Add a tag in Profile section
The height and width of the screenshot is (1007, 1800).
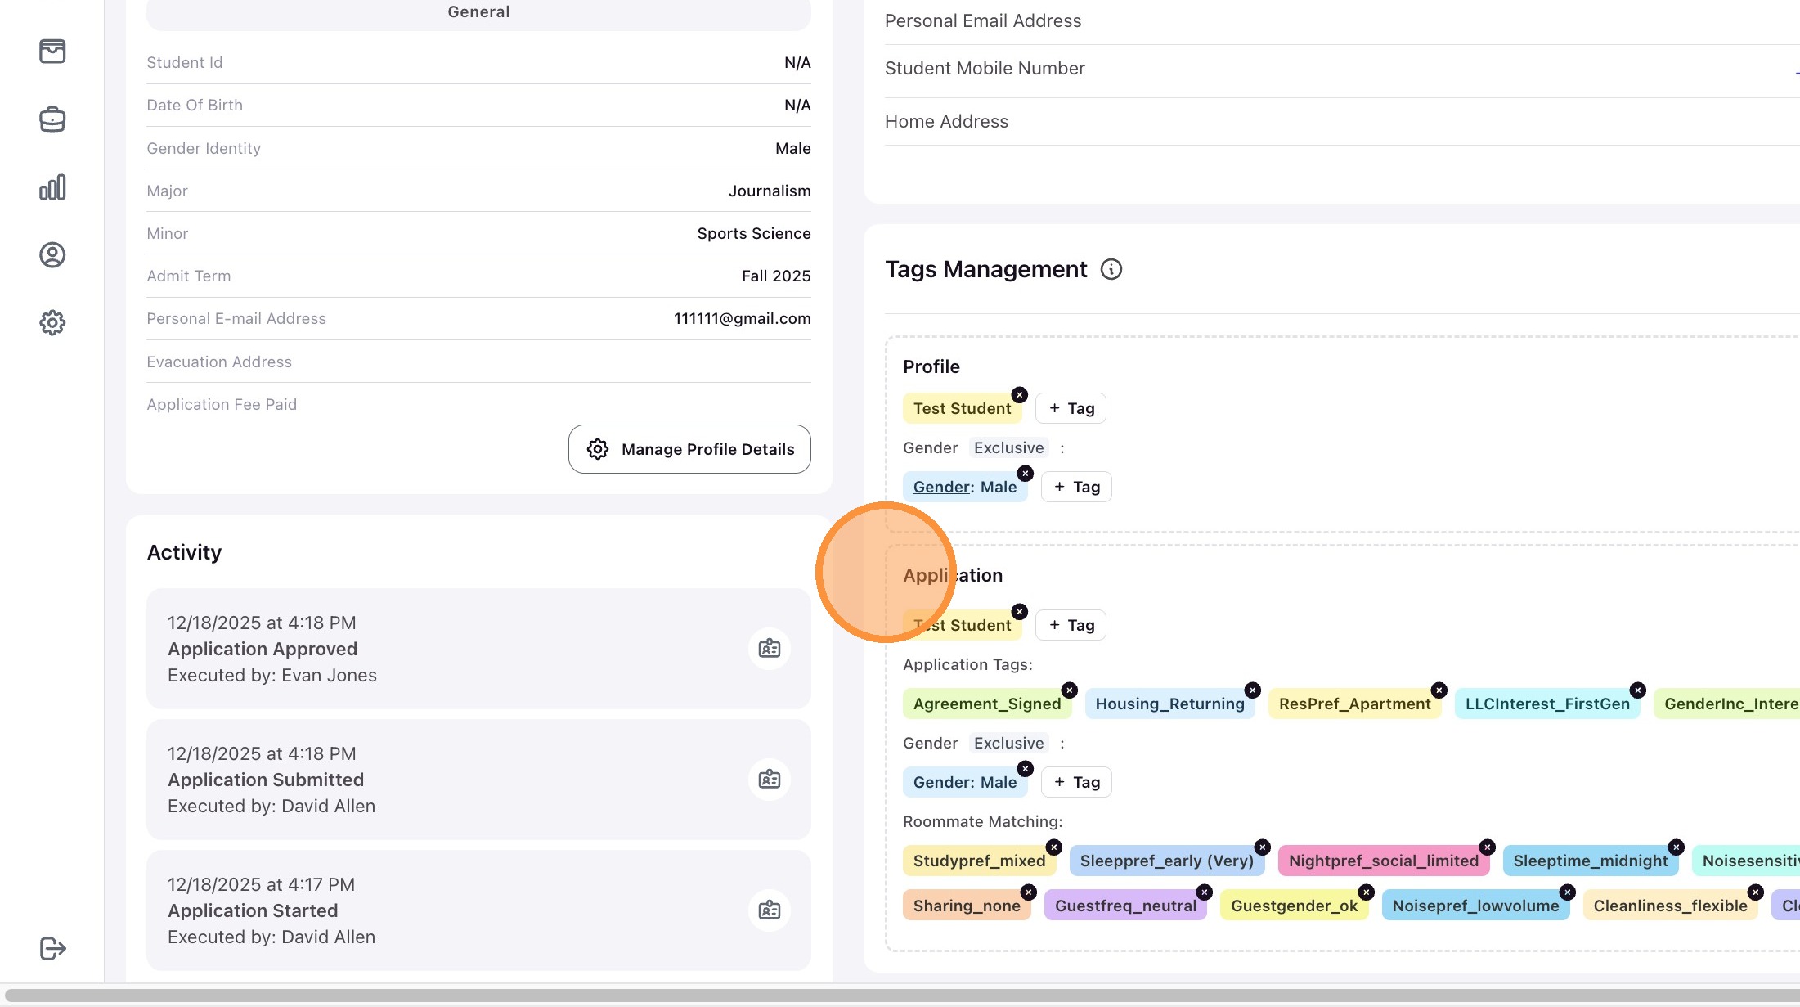click(1071, 408)
